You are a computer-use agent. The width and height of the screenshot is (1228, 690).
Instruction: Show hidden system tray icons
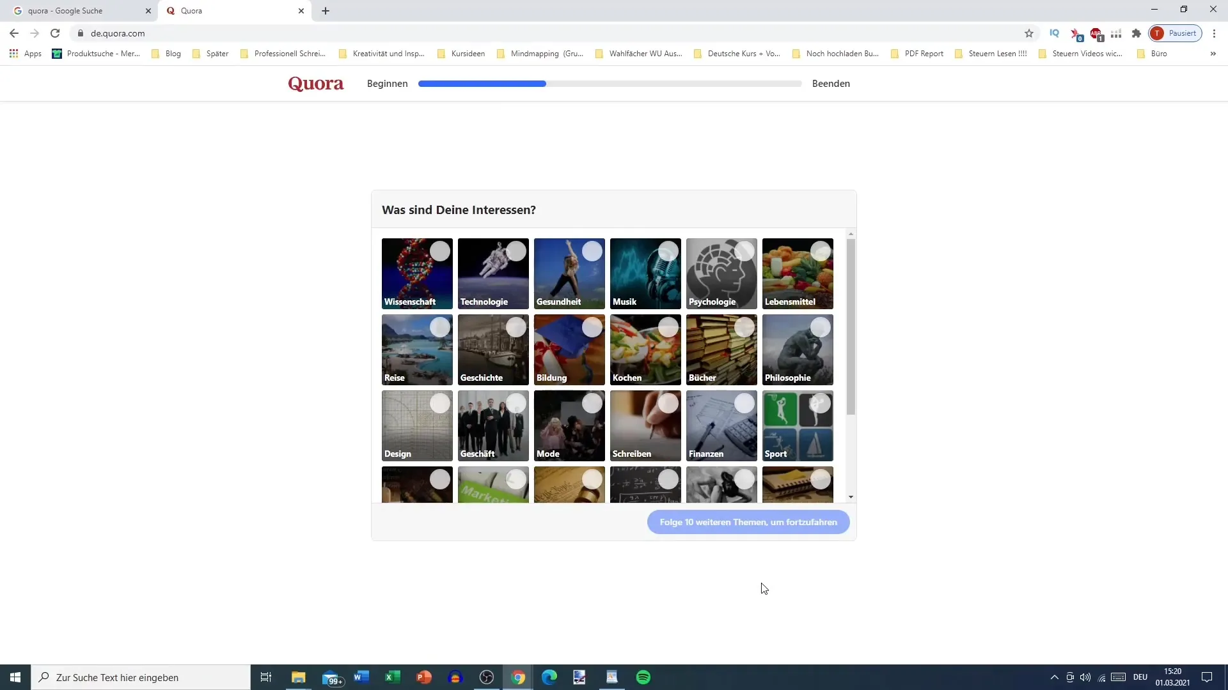click(1054, 677)
